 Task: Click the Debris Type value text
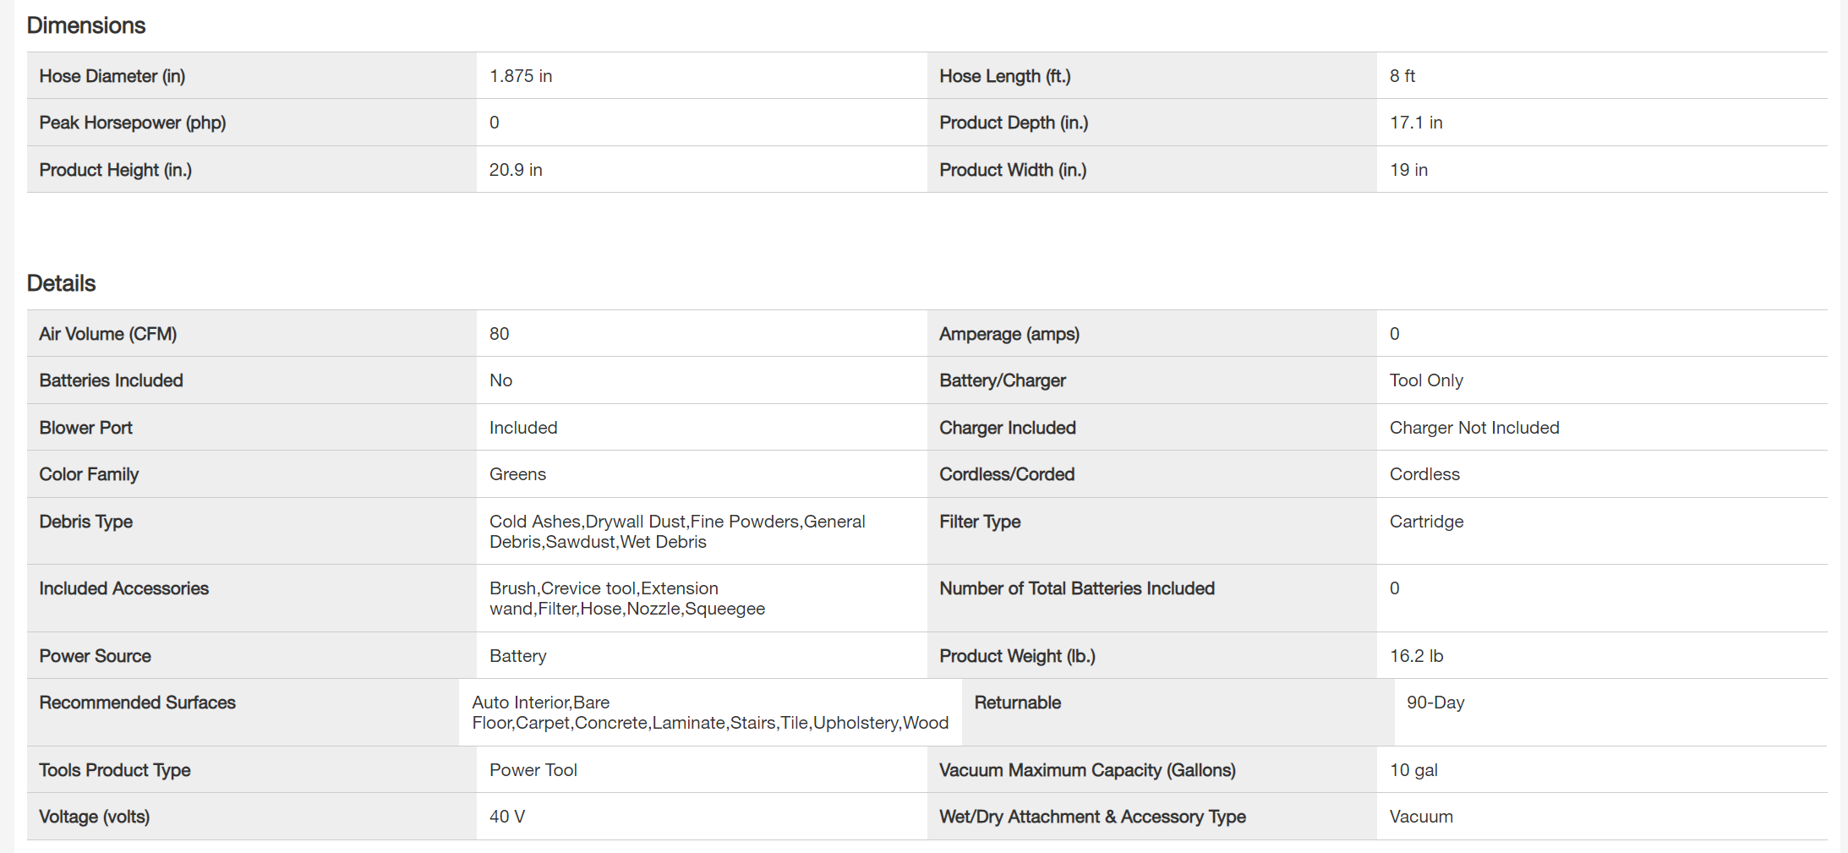(676, 532)
